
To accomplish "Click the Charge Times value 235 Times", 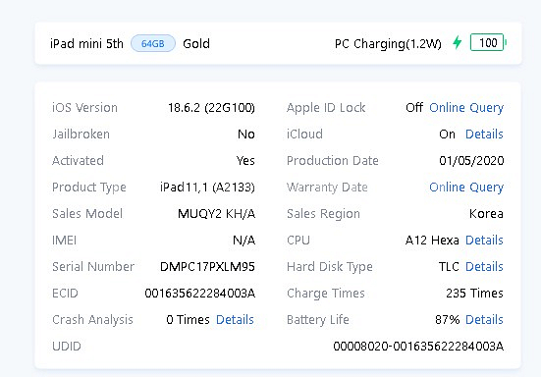I will 474,294.
